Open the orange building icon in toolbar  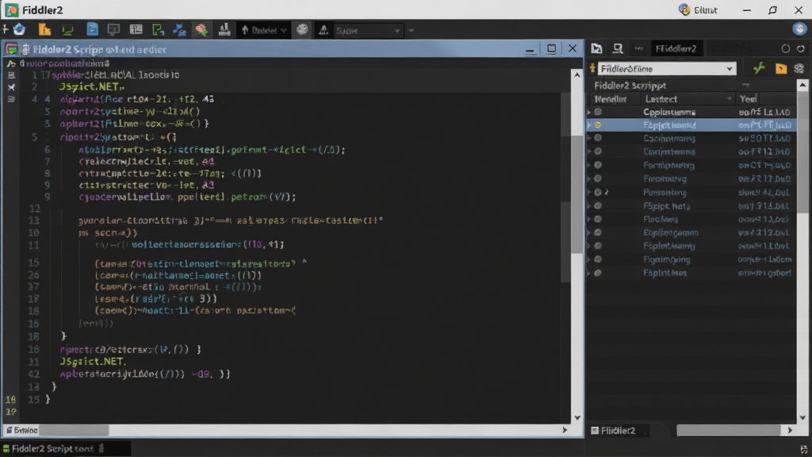(x=44, y=30)
